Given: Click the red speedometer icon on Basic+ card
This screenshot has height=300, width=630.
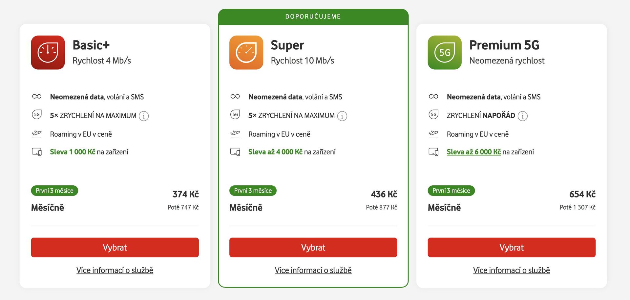Looking at the screenshot, I should pos(48,53).
